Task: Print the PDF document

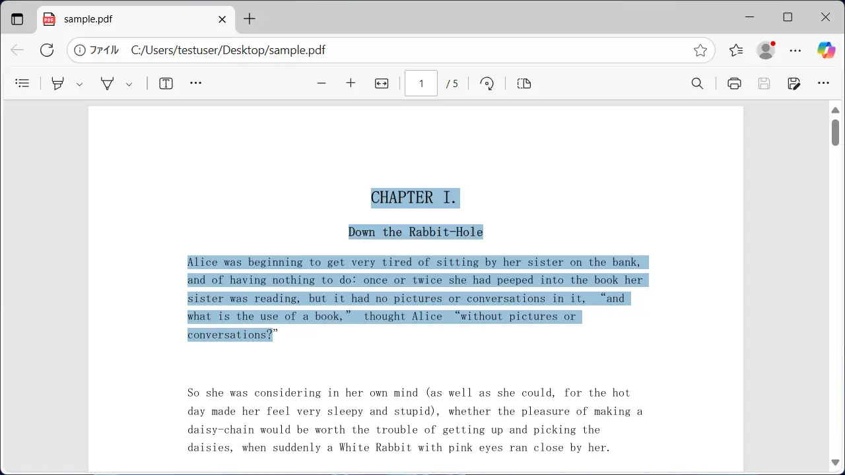Action: pos(734,83)
